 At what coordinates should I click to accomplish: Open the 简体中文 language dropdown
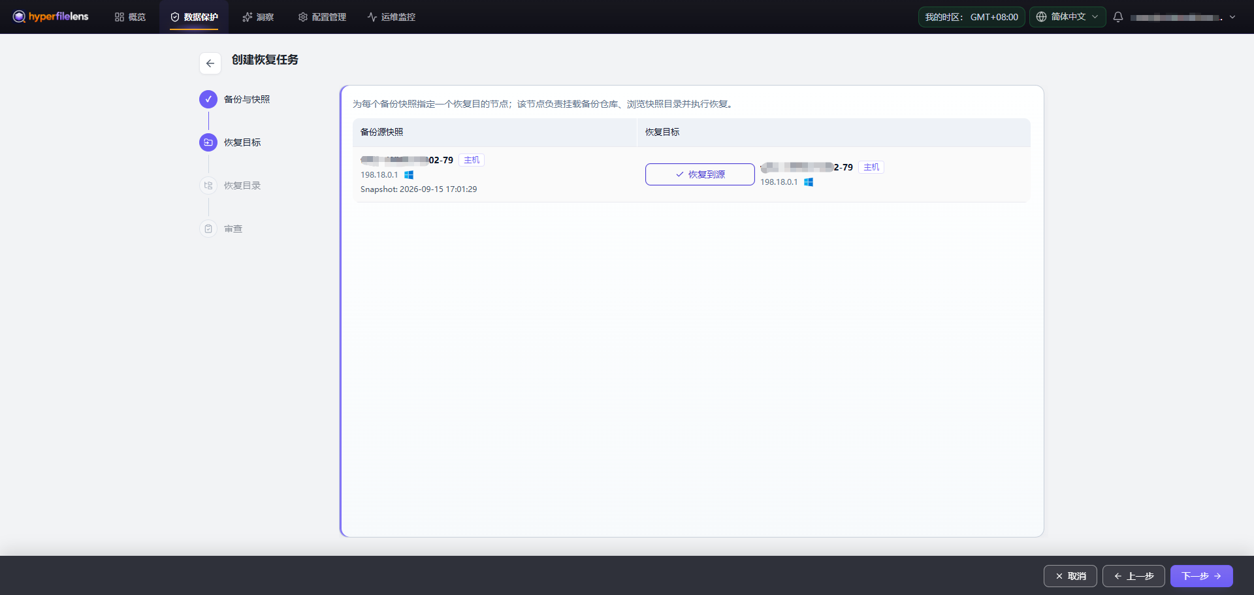[1067, 17]
